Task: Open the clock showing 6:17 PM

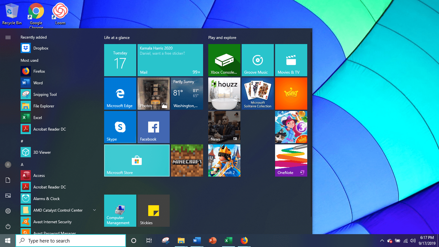Action: [427, 241]
